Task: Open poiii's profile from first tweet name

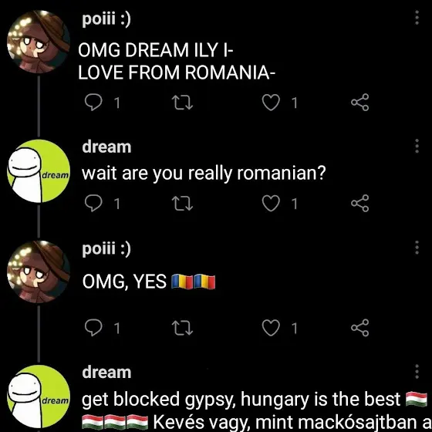Action: 106,20
